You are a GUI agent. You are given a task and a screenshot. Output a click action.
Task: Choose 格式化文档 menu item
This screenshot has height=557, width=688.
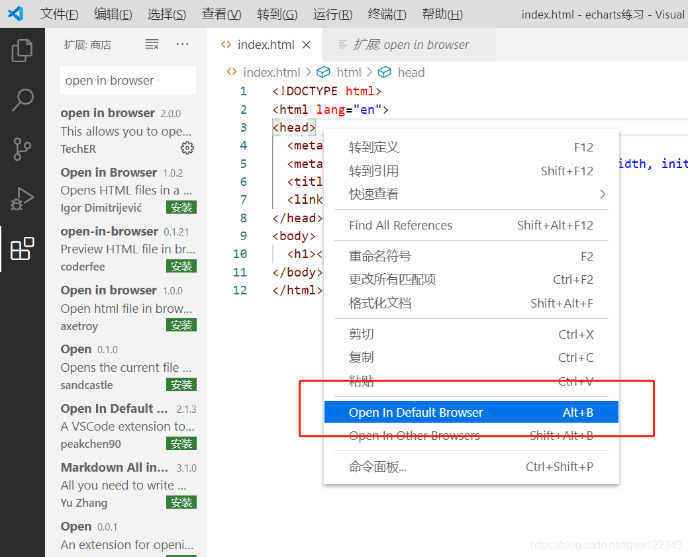(471, 303)
